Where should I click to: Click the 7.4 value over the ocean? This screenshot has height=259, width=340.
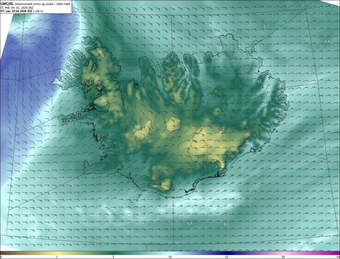pyautogui.click(x=97, y=242)
